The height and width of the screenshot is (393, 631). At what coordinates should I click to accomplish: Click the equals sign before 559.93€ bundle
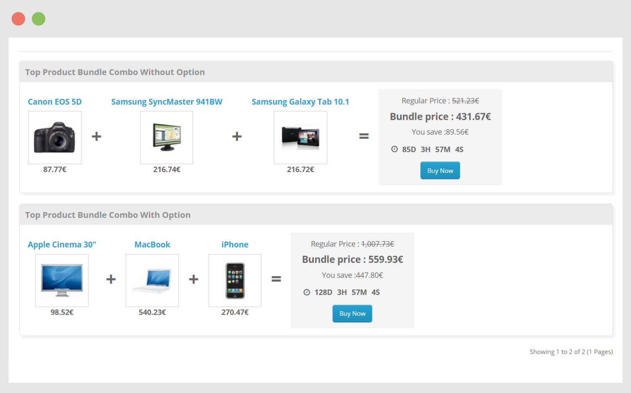(x=276, y=279)
